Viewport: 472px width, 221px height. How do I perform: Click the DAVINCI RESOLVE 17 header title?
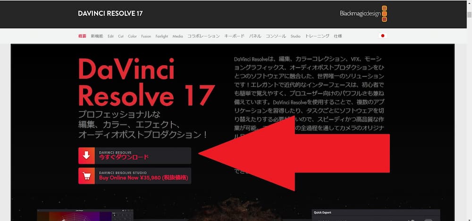(x=110, y=14)
